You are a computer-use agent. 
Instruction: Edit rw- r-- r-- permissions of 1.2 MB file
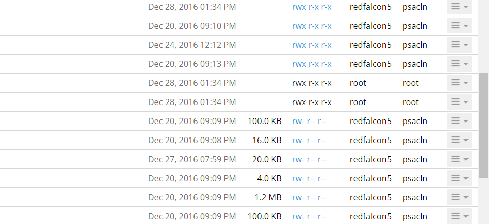pos(309,197)
